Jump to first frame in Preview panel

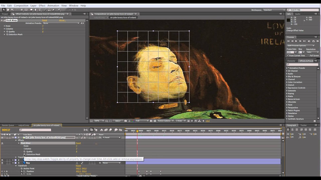click(x=288, y=41)
